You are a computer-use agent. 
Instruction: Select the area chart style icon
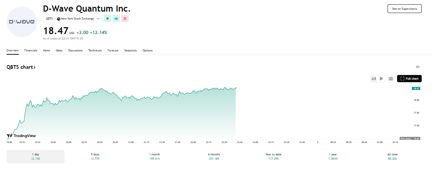[374, 79]
